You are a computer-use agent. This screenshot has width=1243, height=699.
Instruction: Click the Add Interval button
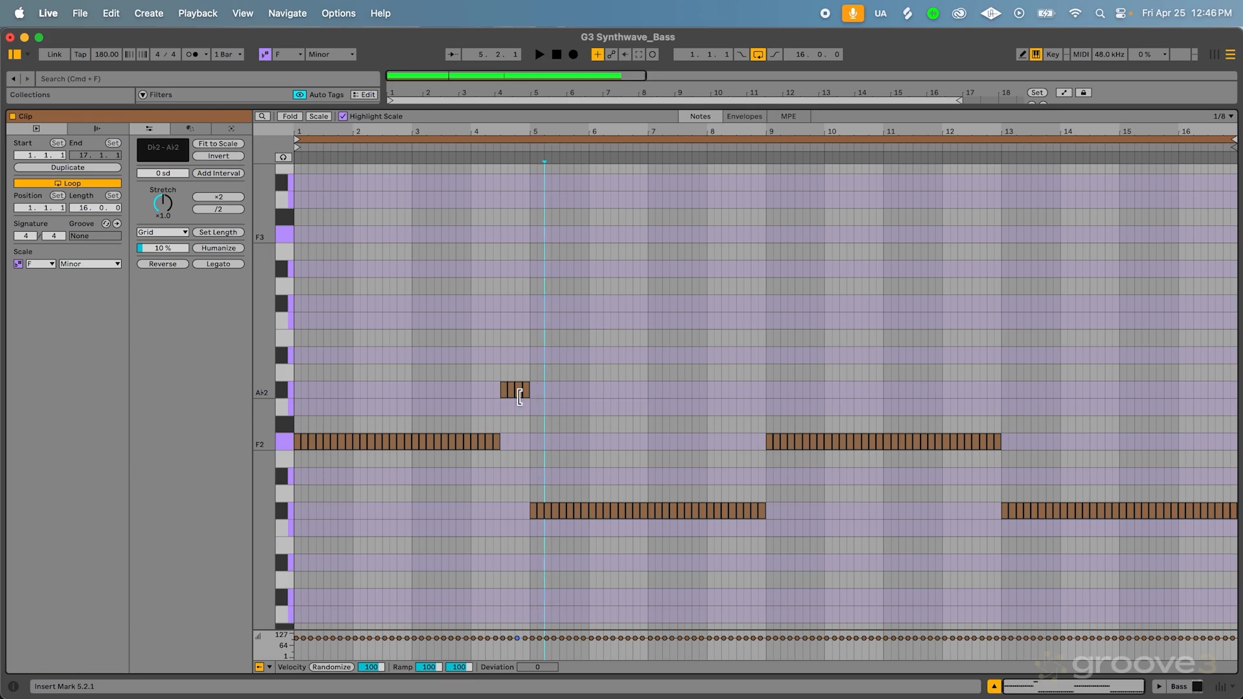218,173
